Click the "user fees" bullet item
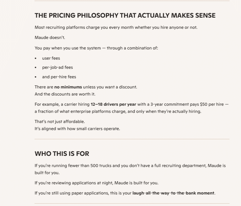This screenshot has width=241, height=206. (x=51, y=58)
